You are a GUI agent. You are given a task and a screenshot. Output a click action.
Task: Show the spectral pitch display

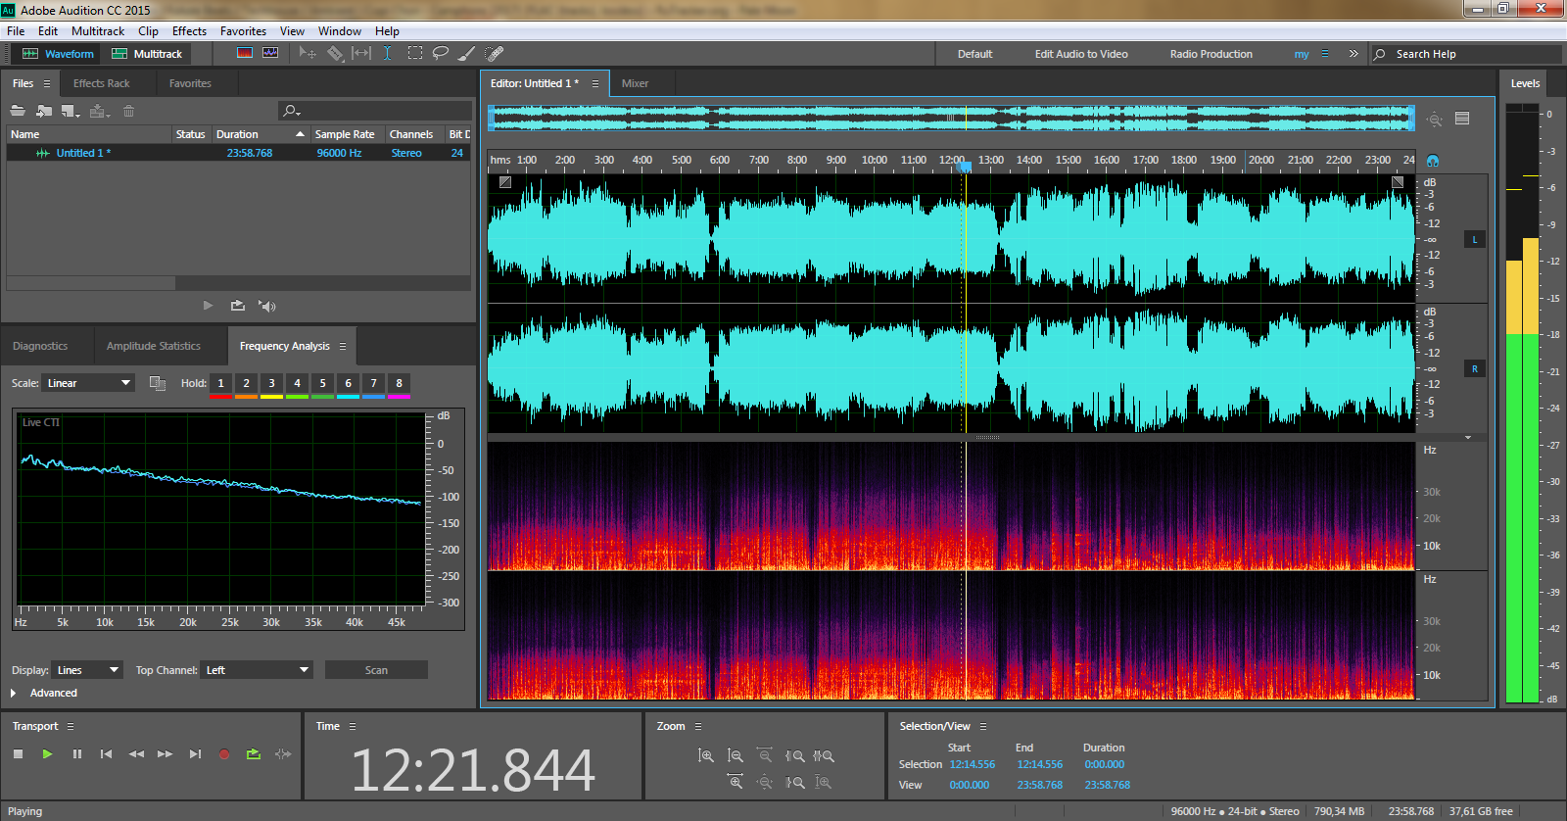[x=270, y=53]
